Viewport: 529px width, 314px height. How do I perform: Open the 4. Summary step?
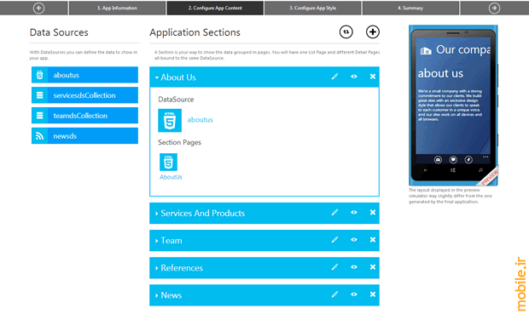(410, 8)
